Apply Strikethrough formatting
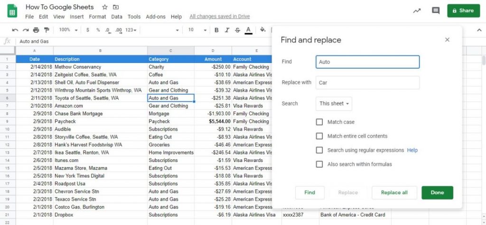This screenshot has width=486, height=225. (x=237, y=30)
